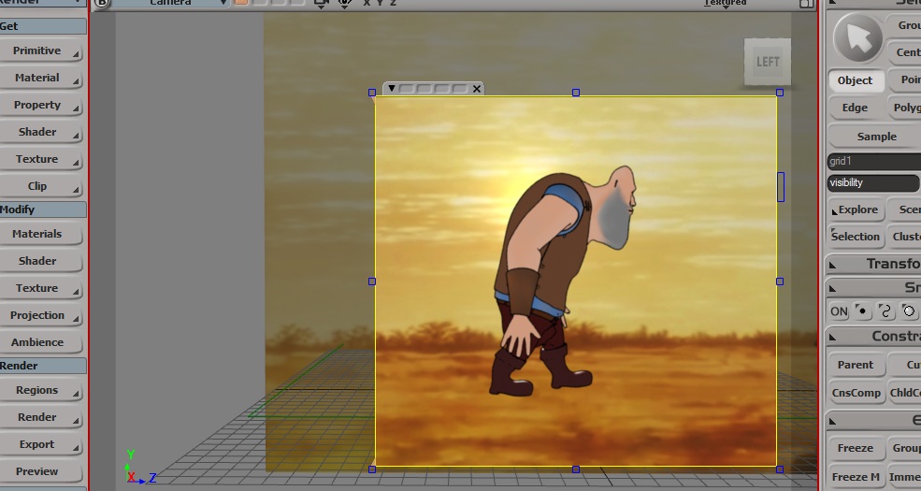
Task: Click the visibility property field
Action: [x=873, y=183]
